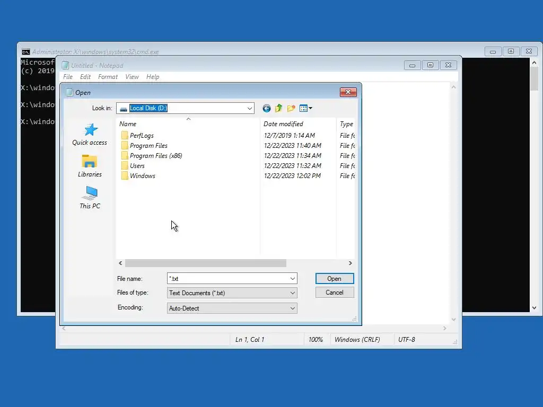Viewport: 543px width, 407px height.
Task: Maximize the cmd.exe window
Action: 511,51
